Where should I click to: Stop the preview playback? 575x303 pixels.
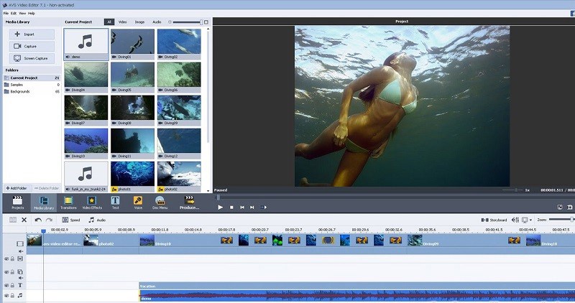point(231,208)
